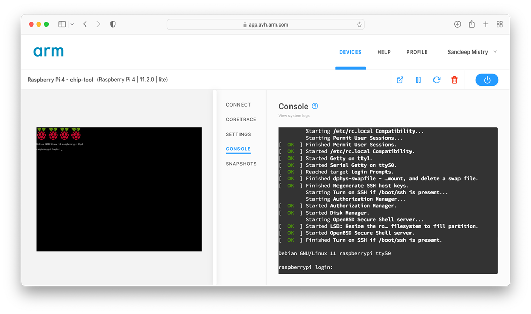Screen dimensions: 531x314
Task: Click the 'Finished Regenerate SSH host keys.' line
Action: tap(357, 186)
